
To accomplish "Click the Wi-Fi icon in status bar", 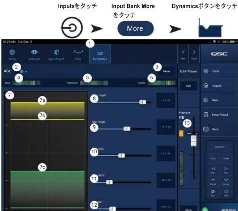I will (x=215, y=42).
